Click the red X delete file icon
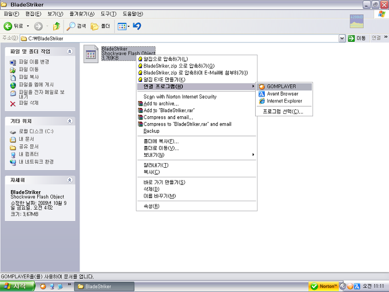 (13, 104)
